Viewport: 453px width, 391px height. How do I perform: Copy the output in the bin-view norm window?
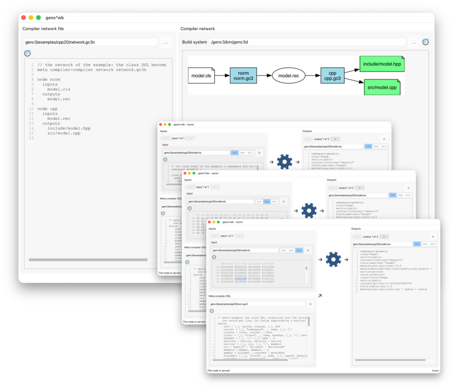(433, 237)
